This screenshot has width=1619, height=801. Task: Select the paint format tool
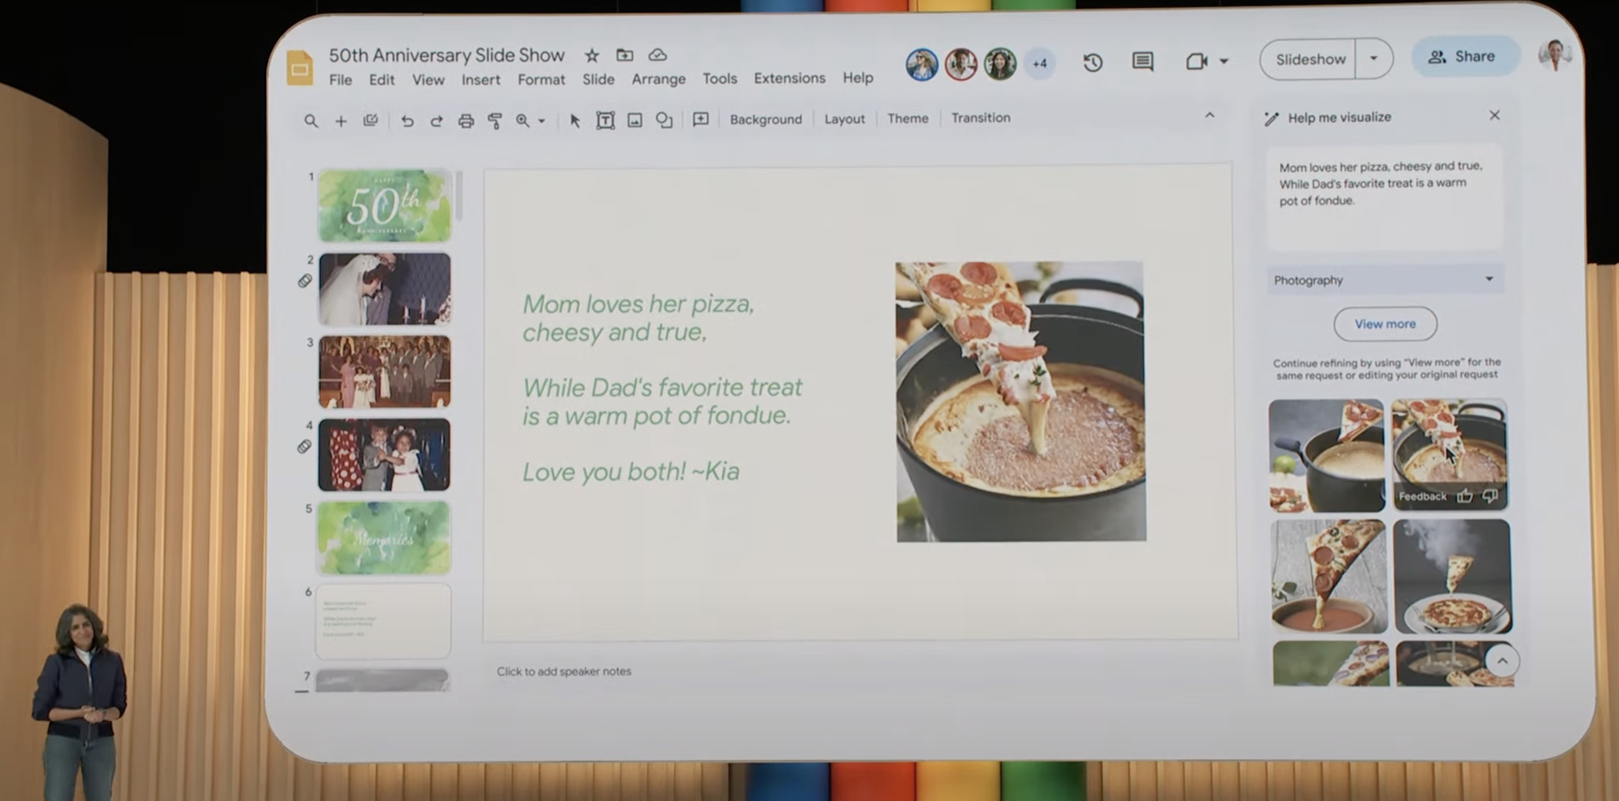[x=495, y=121]
